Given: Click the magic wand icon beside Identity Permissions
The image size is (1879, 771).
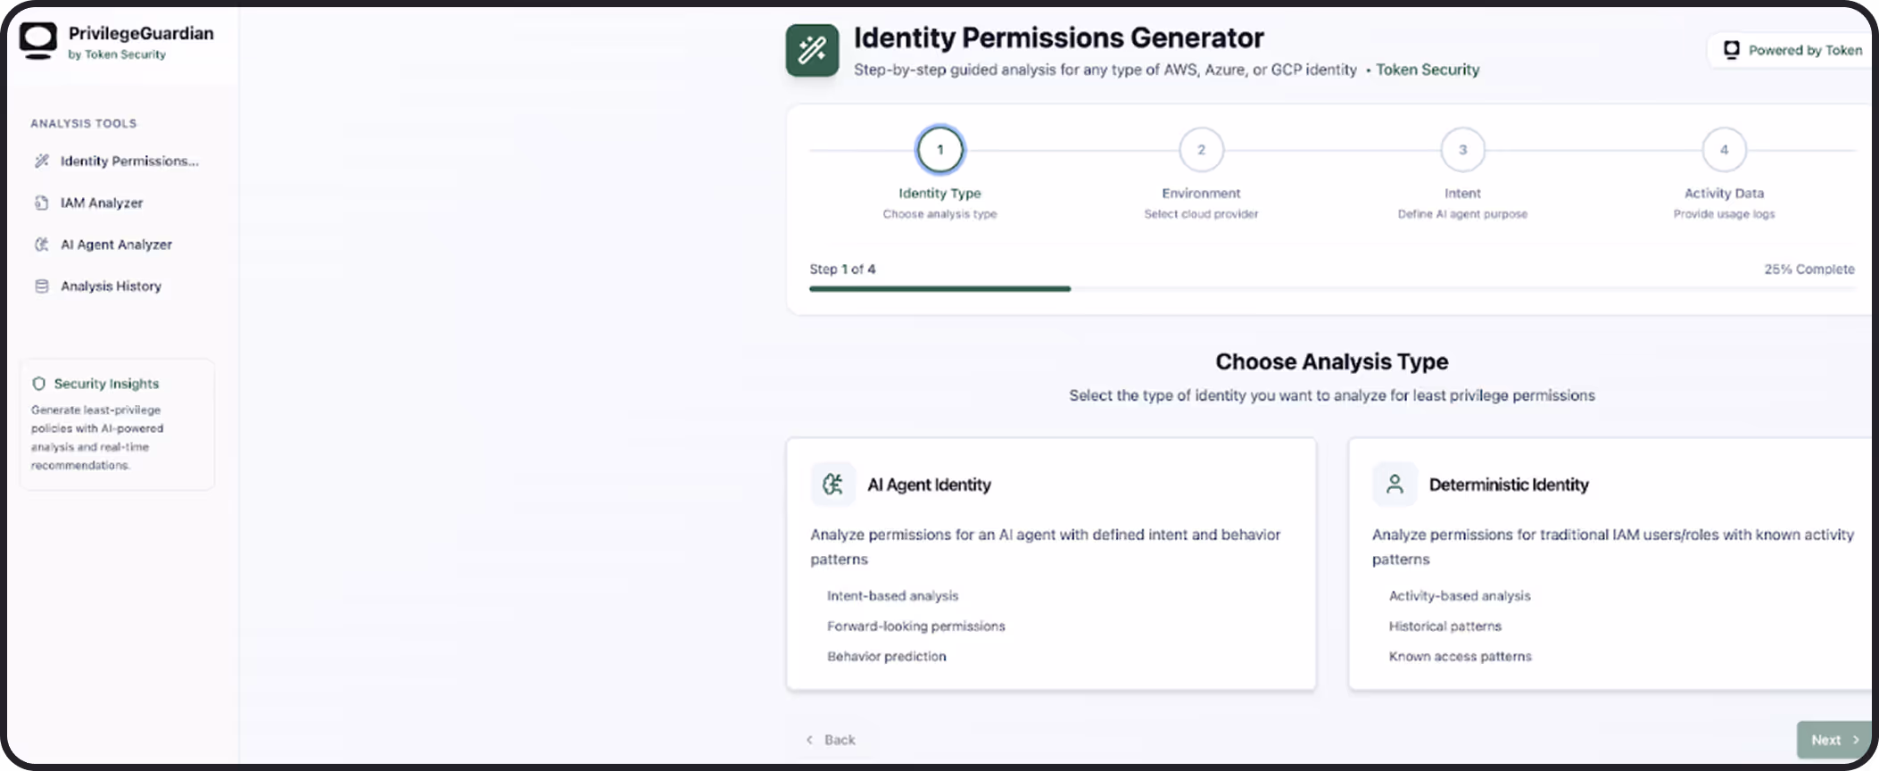Looking at the screenshot, I should click(42, 161).
